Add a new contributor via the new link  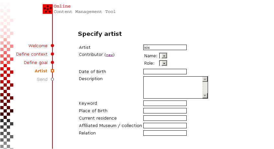pos(110,55)
